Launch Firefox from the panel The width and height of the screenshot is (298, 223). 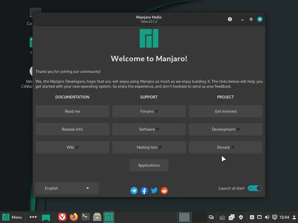point(74,217)
